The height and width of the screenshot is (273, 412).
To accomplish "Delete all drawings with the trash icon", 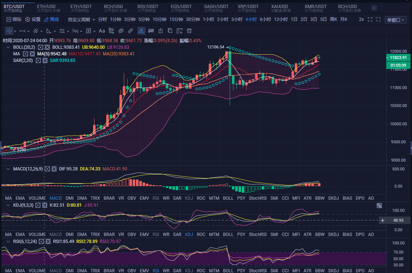I will click(189, 31).
